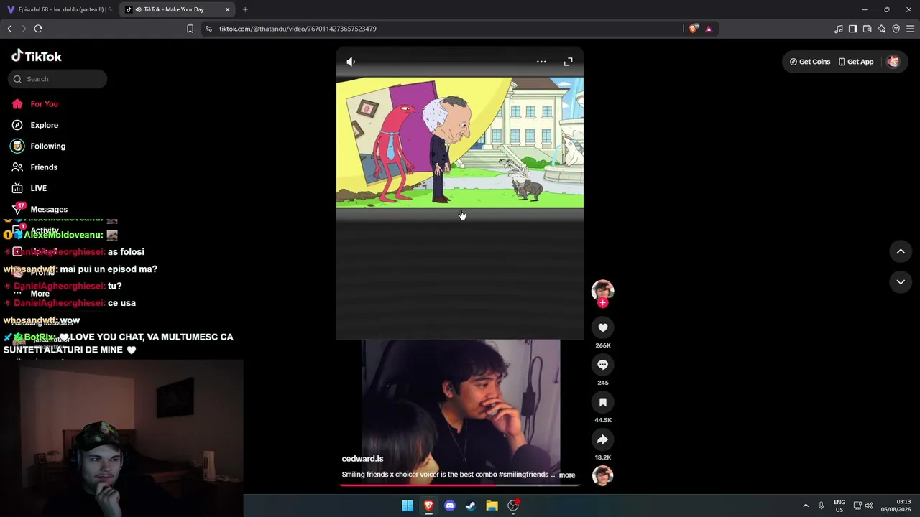This screenshot has width=920, height=517.
Task: Switch the ENG US input language
Action: (x=839, y=506)
